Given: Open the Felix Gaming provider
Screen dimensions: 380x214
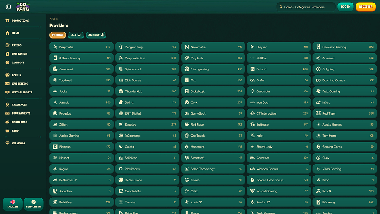Looking at the screenshot, I should pyautogui.click(x=345, y=91).
